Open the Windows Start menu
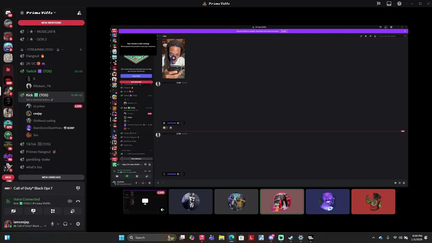The image size is (432, 243). [122, 238]
